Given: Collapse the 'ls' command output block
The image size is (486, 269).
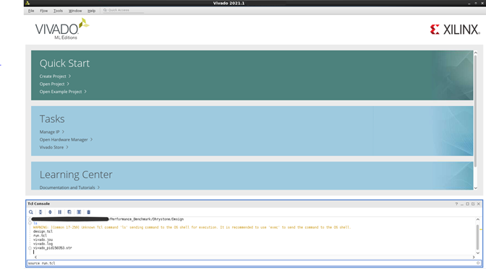Looking at the screenshot, I should coord(30,223).
